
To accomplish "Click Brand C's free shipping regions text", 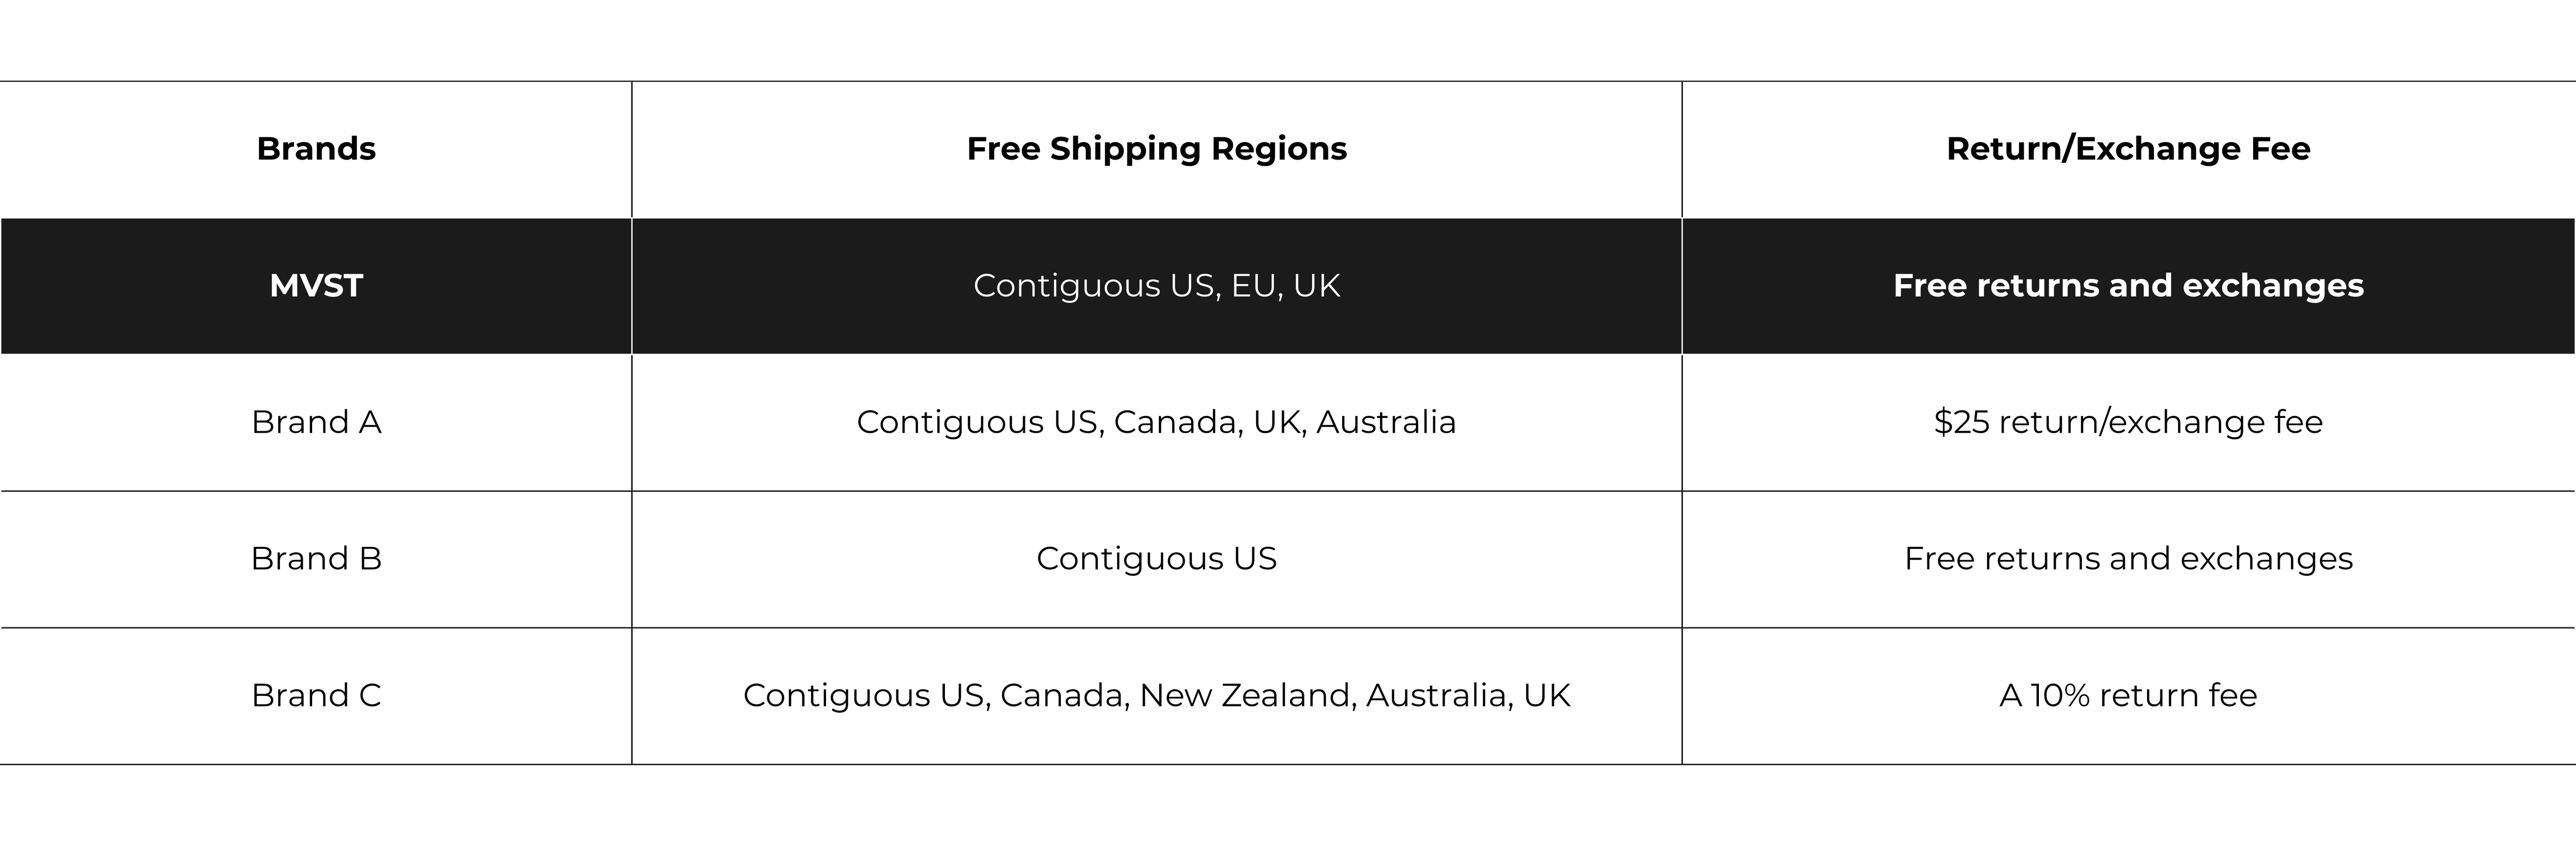I will pyautogui.click(x=1156, y=695).
